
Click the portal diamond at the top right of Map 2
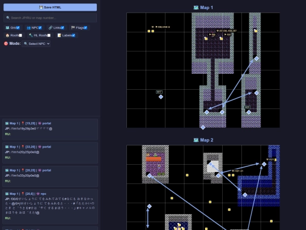(264, 164)
